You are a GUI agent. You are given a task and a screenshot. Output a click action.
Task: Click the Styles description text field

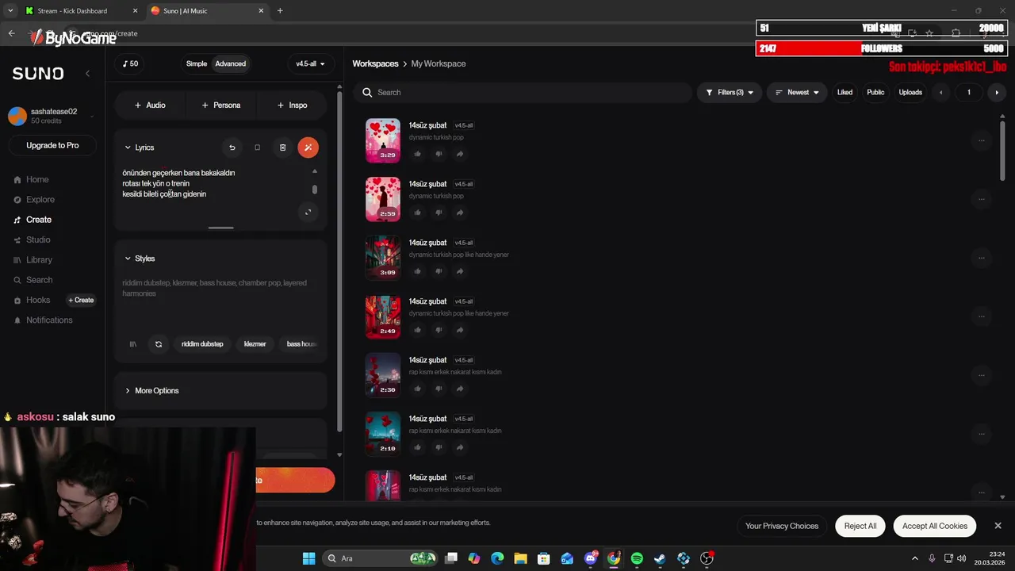[220, 300]
